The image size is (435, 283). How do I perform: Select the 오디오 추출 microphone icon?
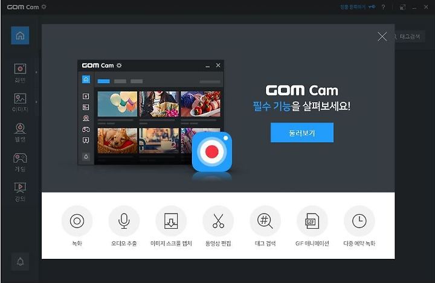[124, 221]
